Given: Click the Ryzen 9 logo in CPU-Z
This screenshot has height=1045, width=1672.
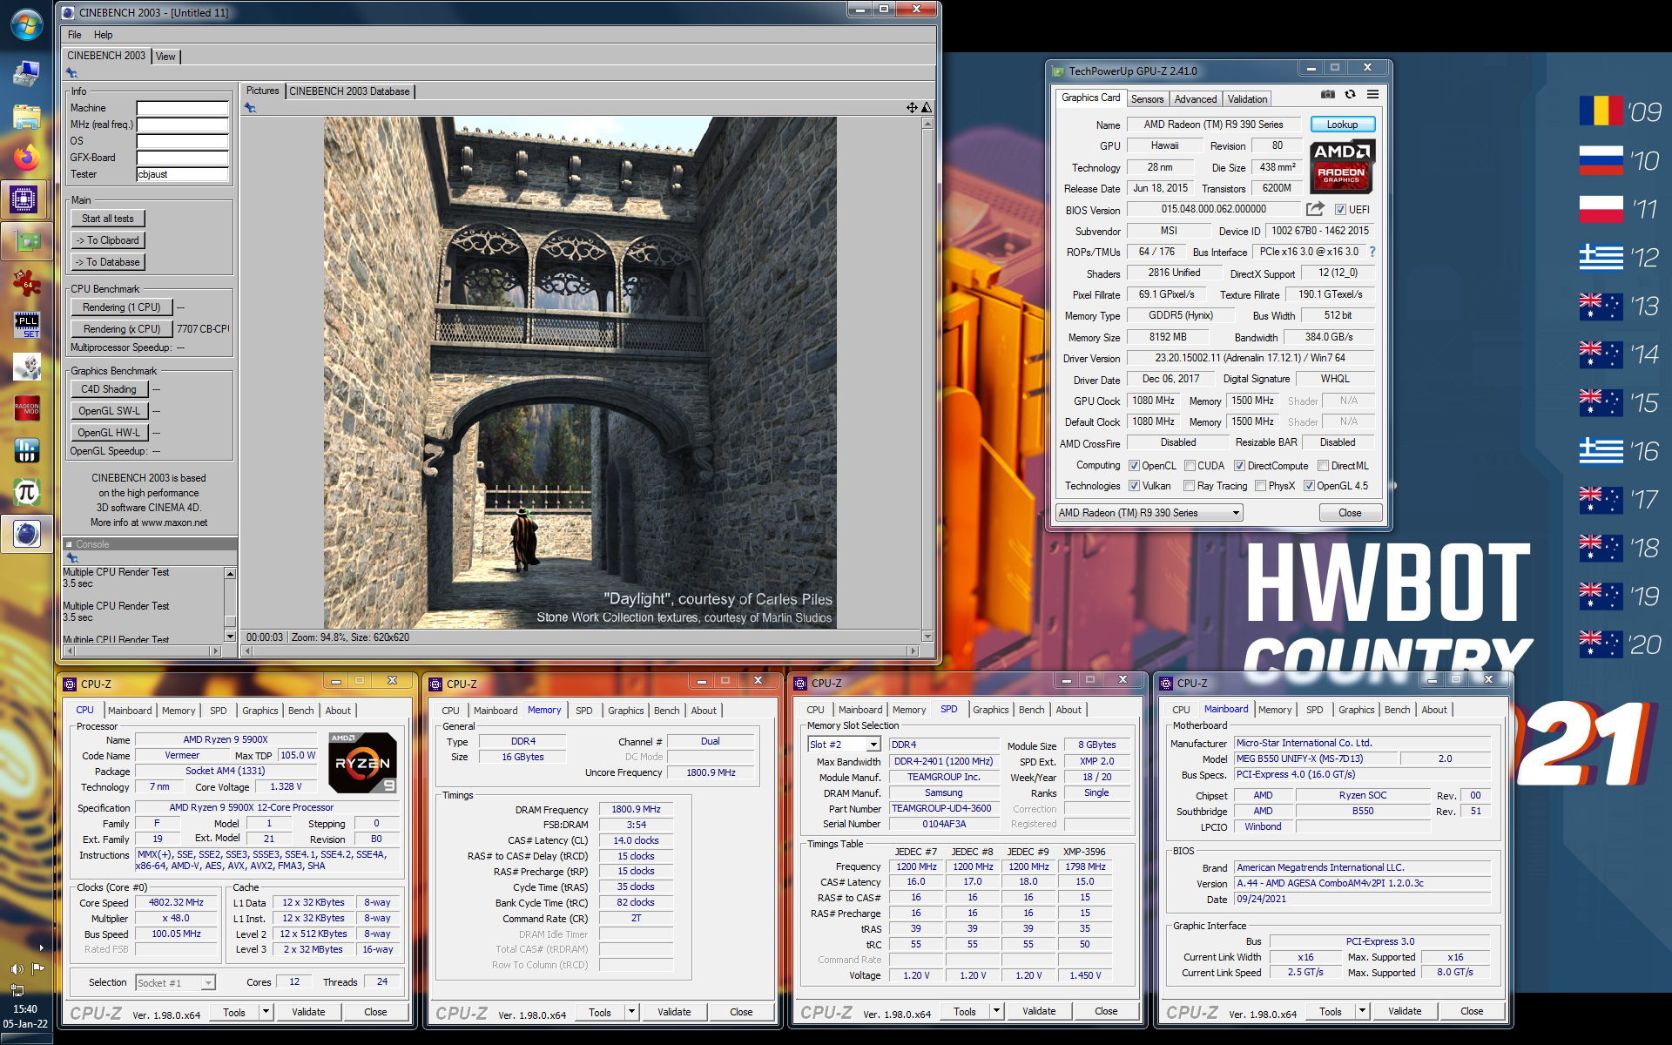Looking at the screenshot, I should [x=363, y=762].
